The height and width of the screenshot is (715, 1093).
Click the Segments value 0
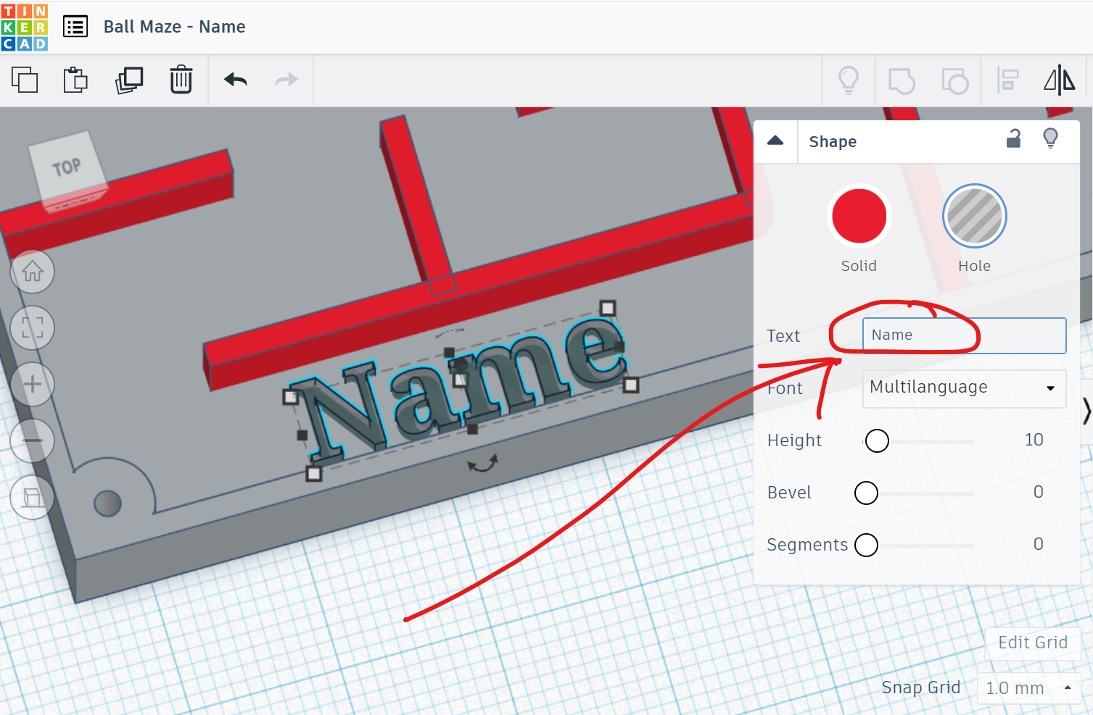1039,544
